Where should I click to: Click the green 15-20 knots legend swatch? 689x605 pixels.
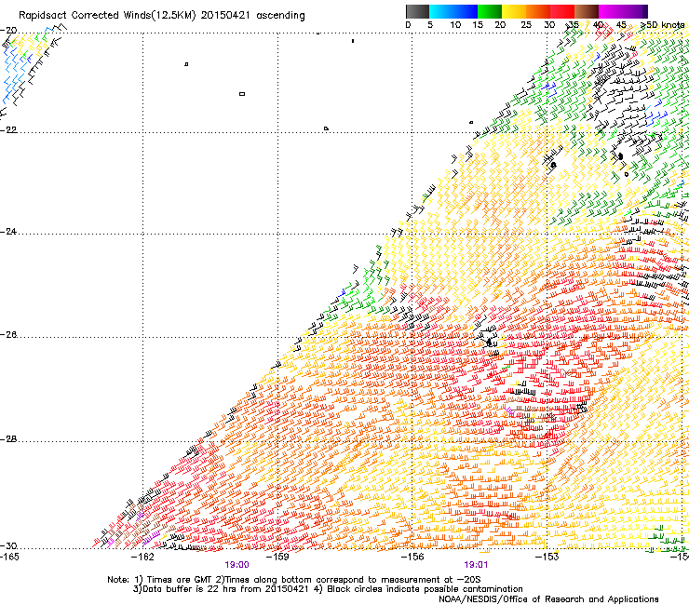pos(490,11)
